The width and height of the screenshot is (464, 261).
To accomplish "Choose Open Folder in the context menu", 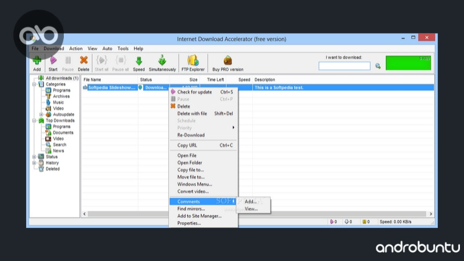I will (204, 162).
